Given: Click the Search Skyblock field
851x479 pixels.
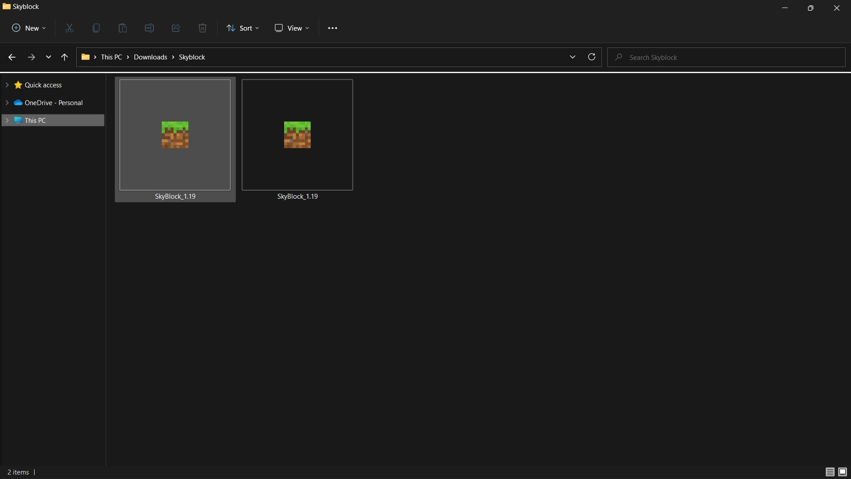Looking at the screenshot, I should pos(726,57).
